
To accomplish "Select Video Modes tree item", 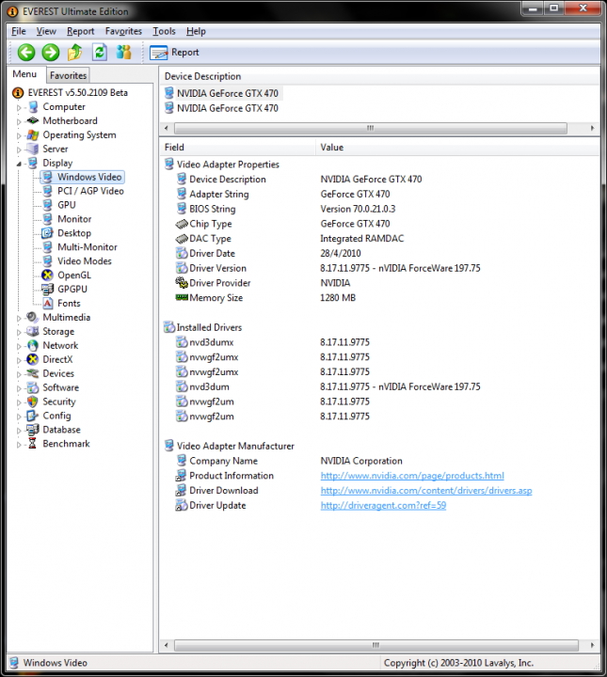I will 85,261.
